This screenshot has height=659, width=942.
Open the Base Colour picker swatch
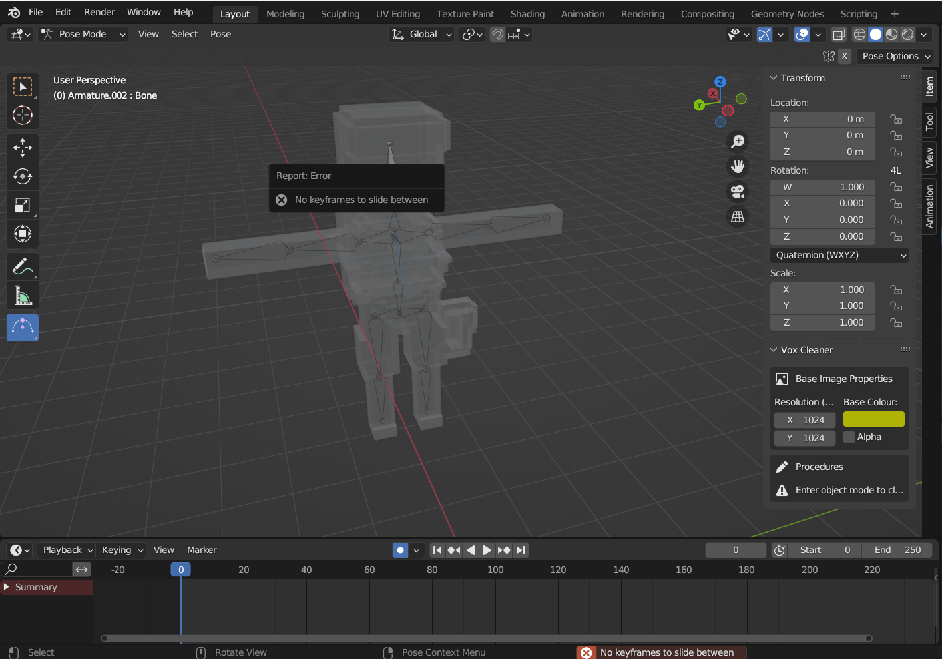[873, 419]
